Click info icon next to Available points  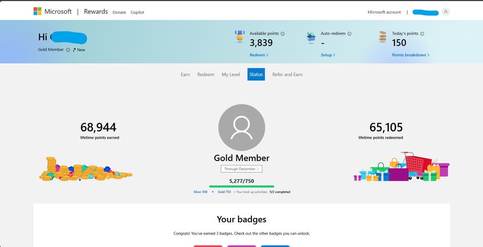coord(283,34)
